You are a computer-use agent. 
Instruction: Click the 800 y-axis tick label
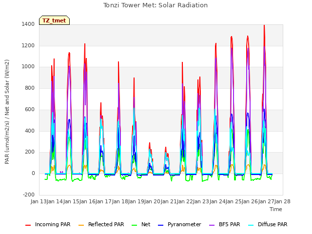(30, 88)
